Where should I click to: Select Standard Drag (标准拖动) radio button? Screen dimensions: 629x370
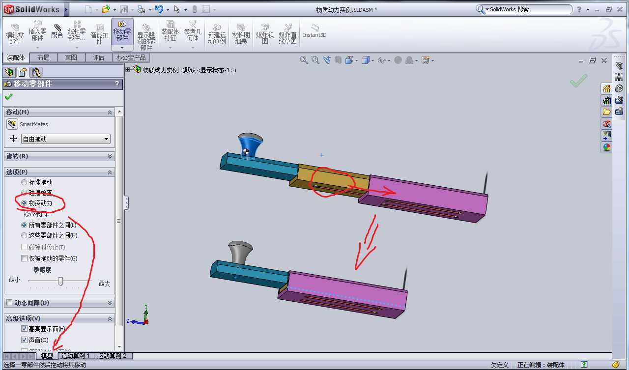click(24, 182)
